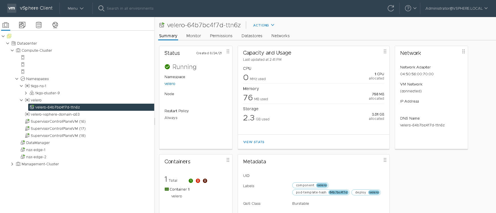
Task: Switch to the Datastores tab
Action: pos(252,36)
